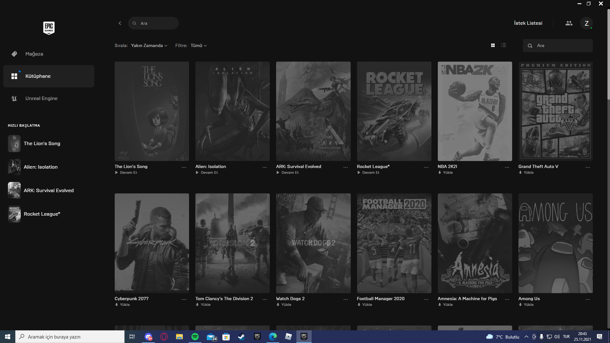Click the Watch Dogs 2 title text
610x343 pixels.
[x=290, y=299]
